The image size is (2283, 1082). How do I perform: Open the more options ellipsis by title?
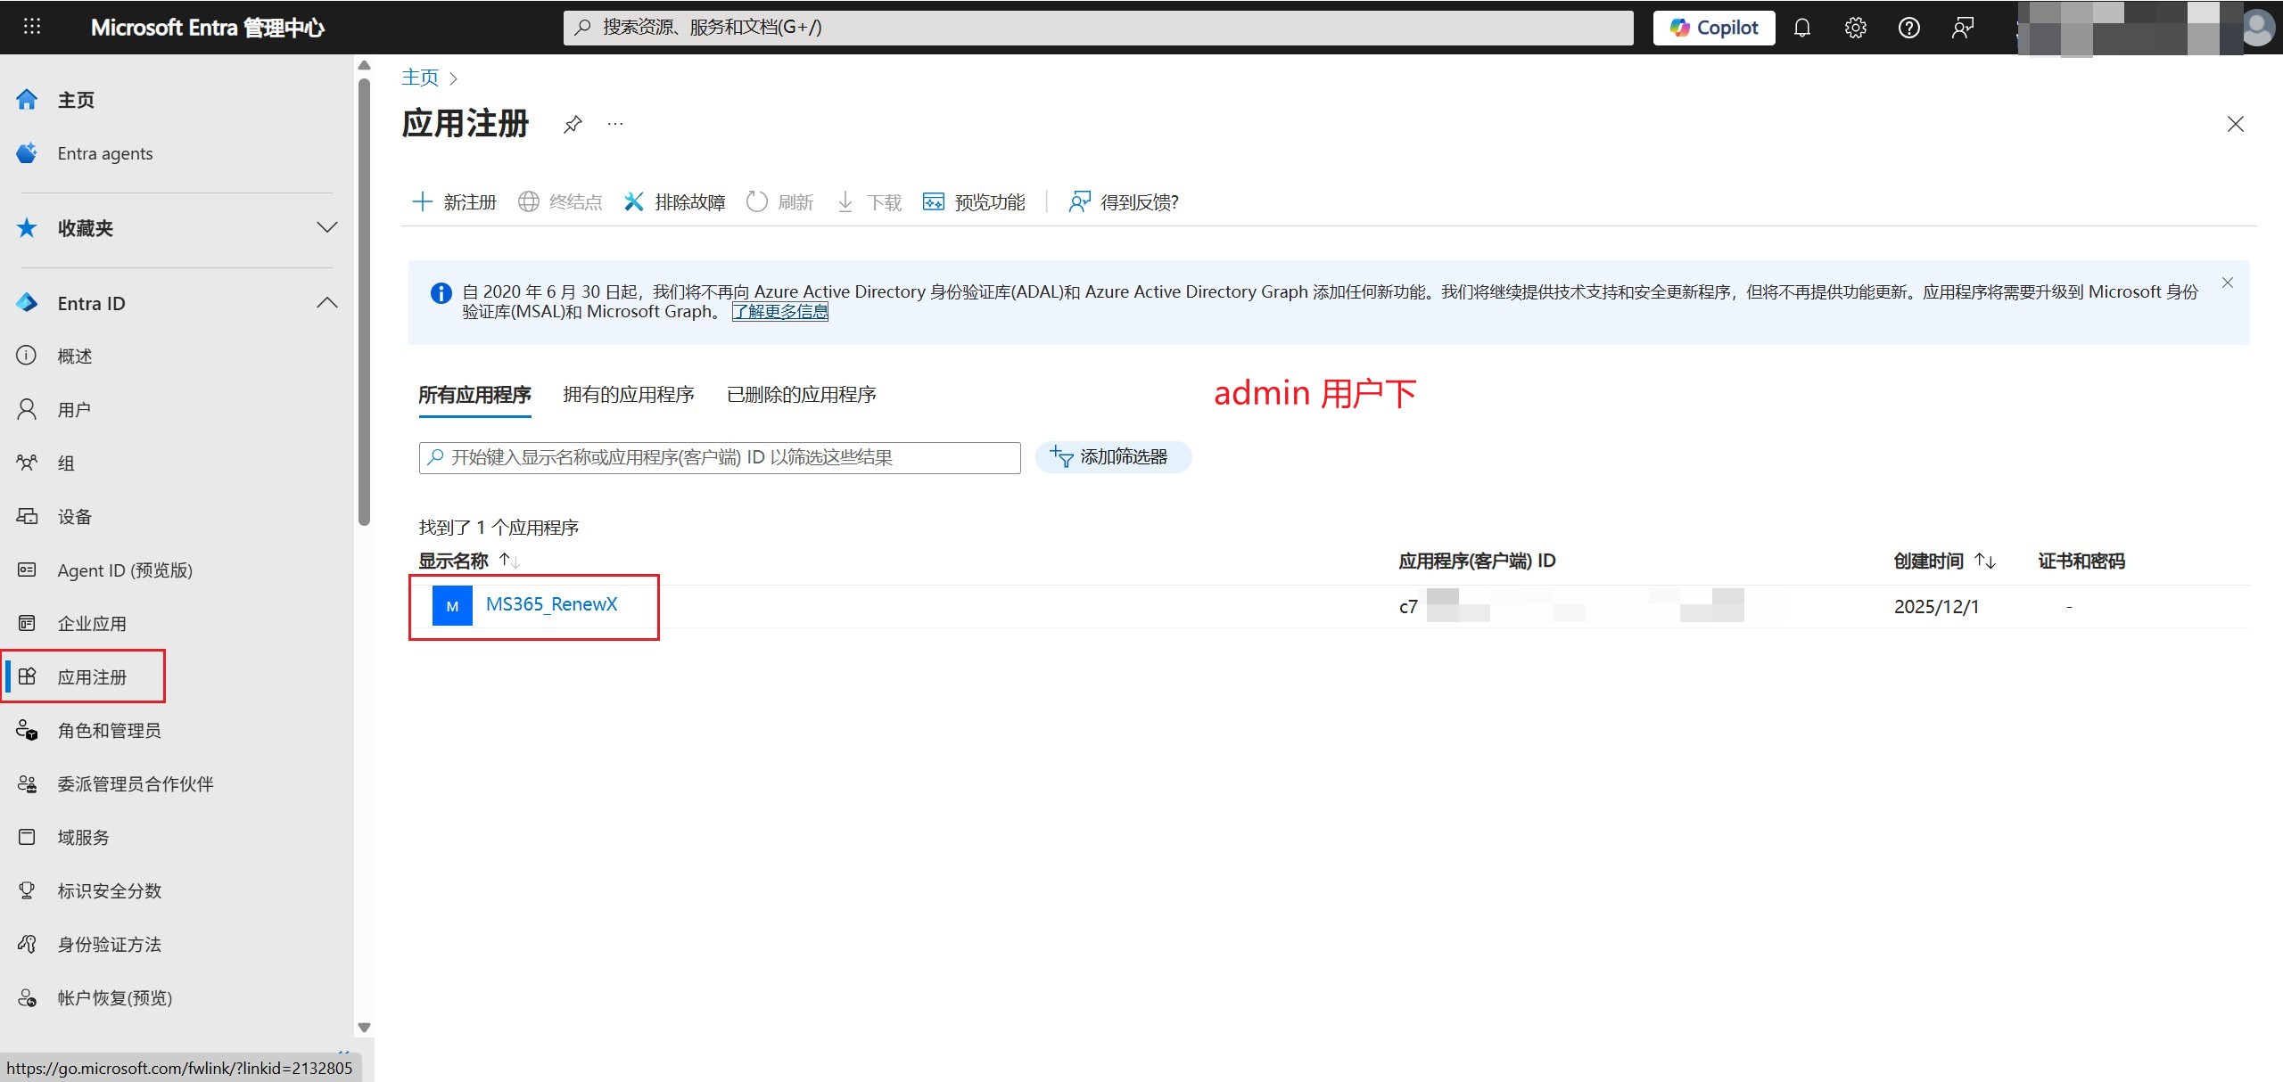click(x=615, y=124)
